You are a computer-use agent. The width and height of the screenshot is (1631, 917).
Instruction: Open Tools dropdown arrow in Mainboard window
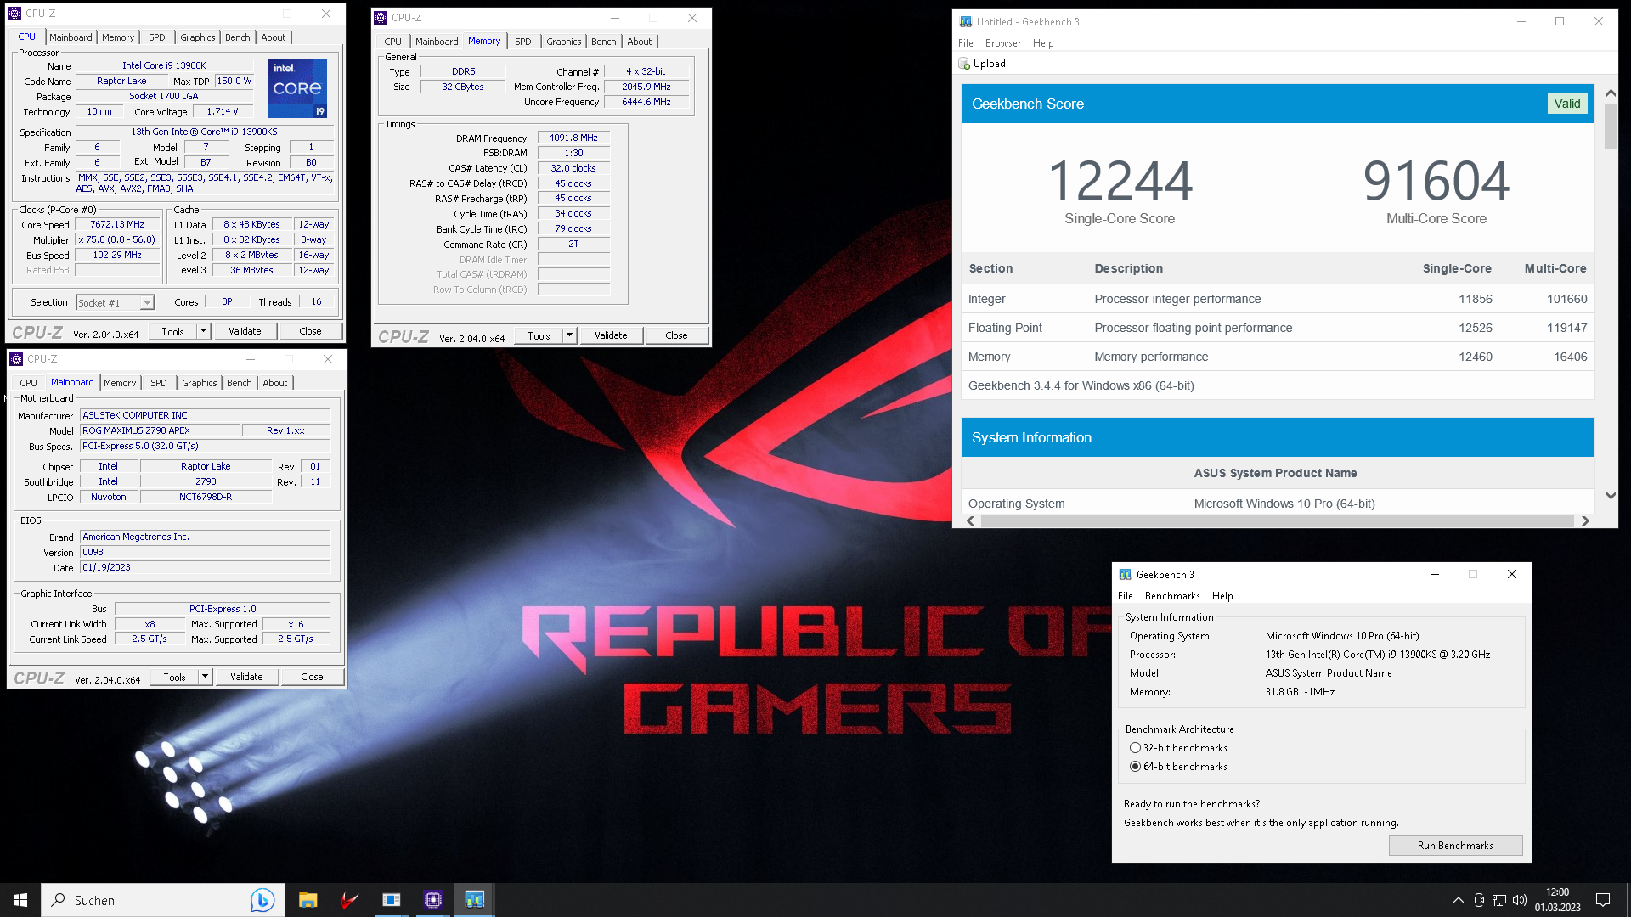click(x=205, y=677)
